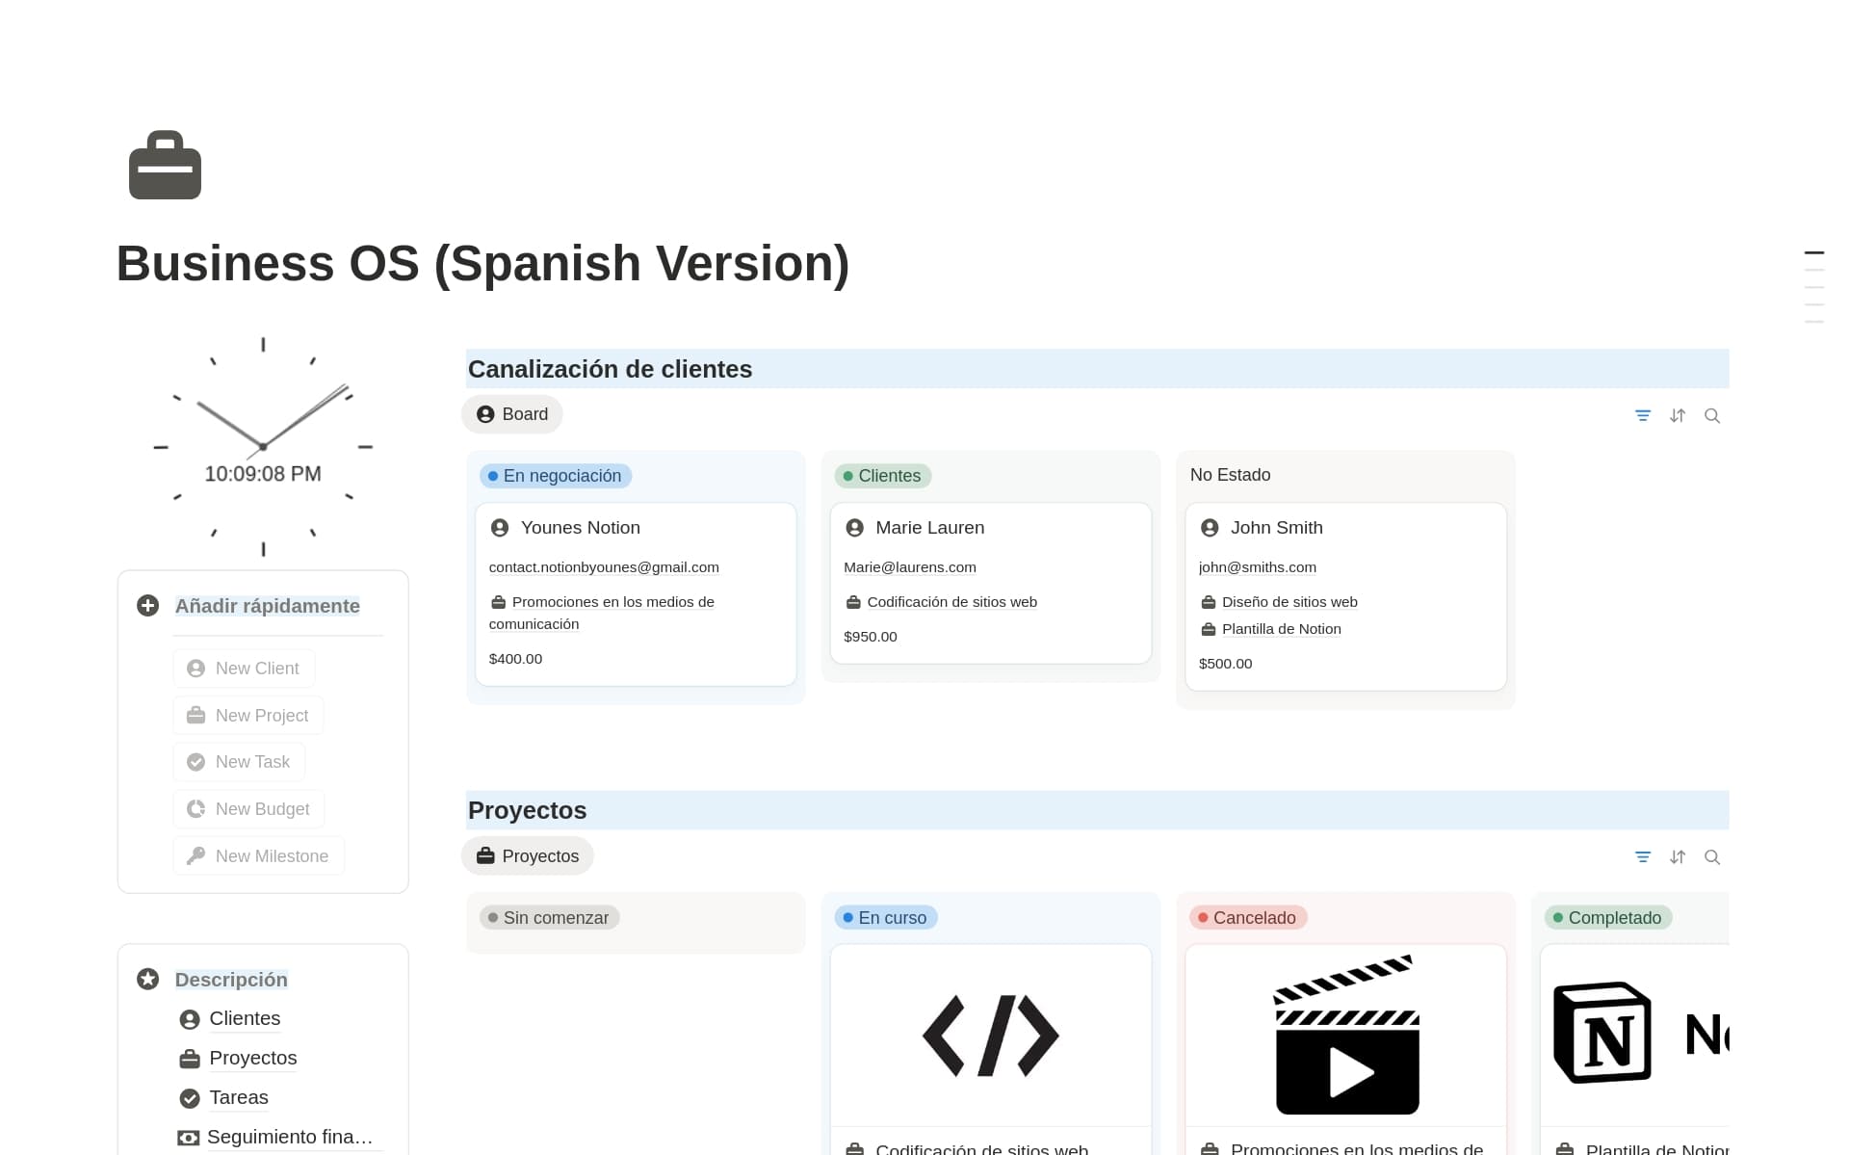
Task: Click search icon in Canalización de clientes
Action: (x=1712, y=415)
